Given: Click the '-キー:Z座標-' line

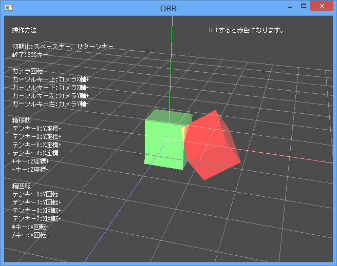Looking at the screenshot, I should point(30,169).
